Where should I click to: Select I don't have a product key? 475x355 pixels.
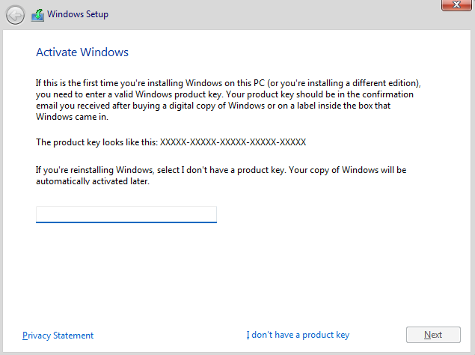[298, 335]
